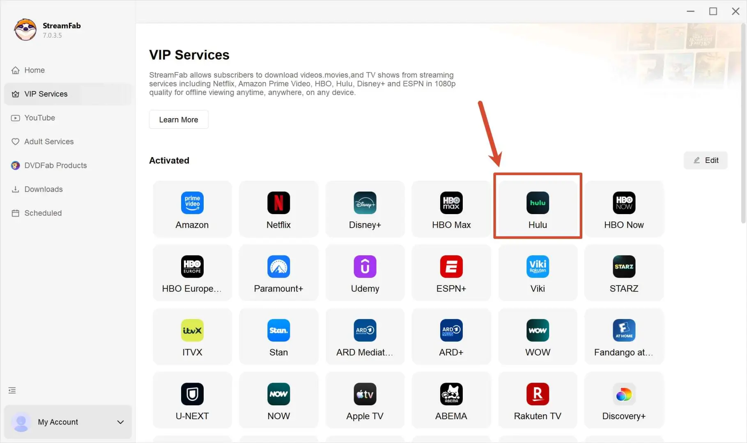The height and width of the screenshot is (443, 747).
Task: Open the Amazon Prime Video service
Action: (192, 209)
